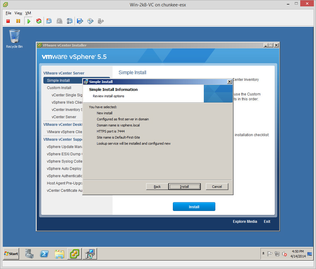Click the Explore Media link
The image size is (316, 269).
tap(245, 222)
